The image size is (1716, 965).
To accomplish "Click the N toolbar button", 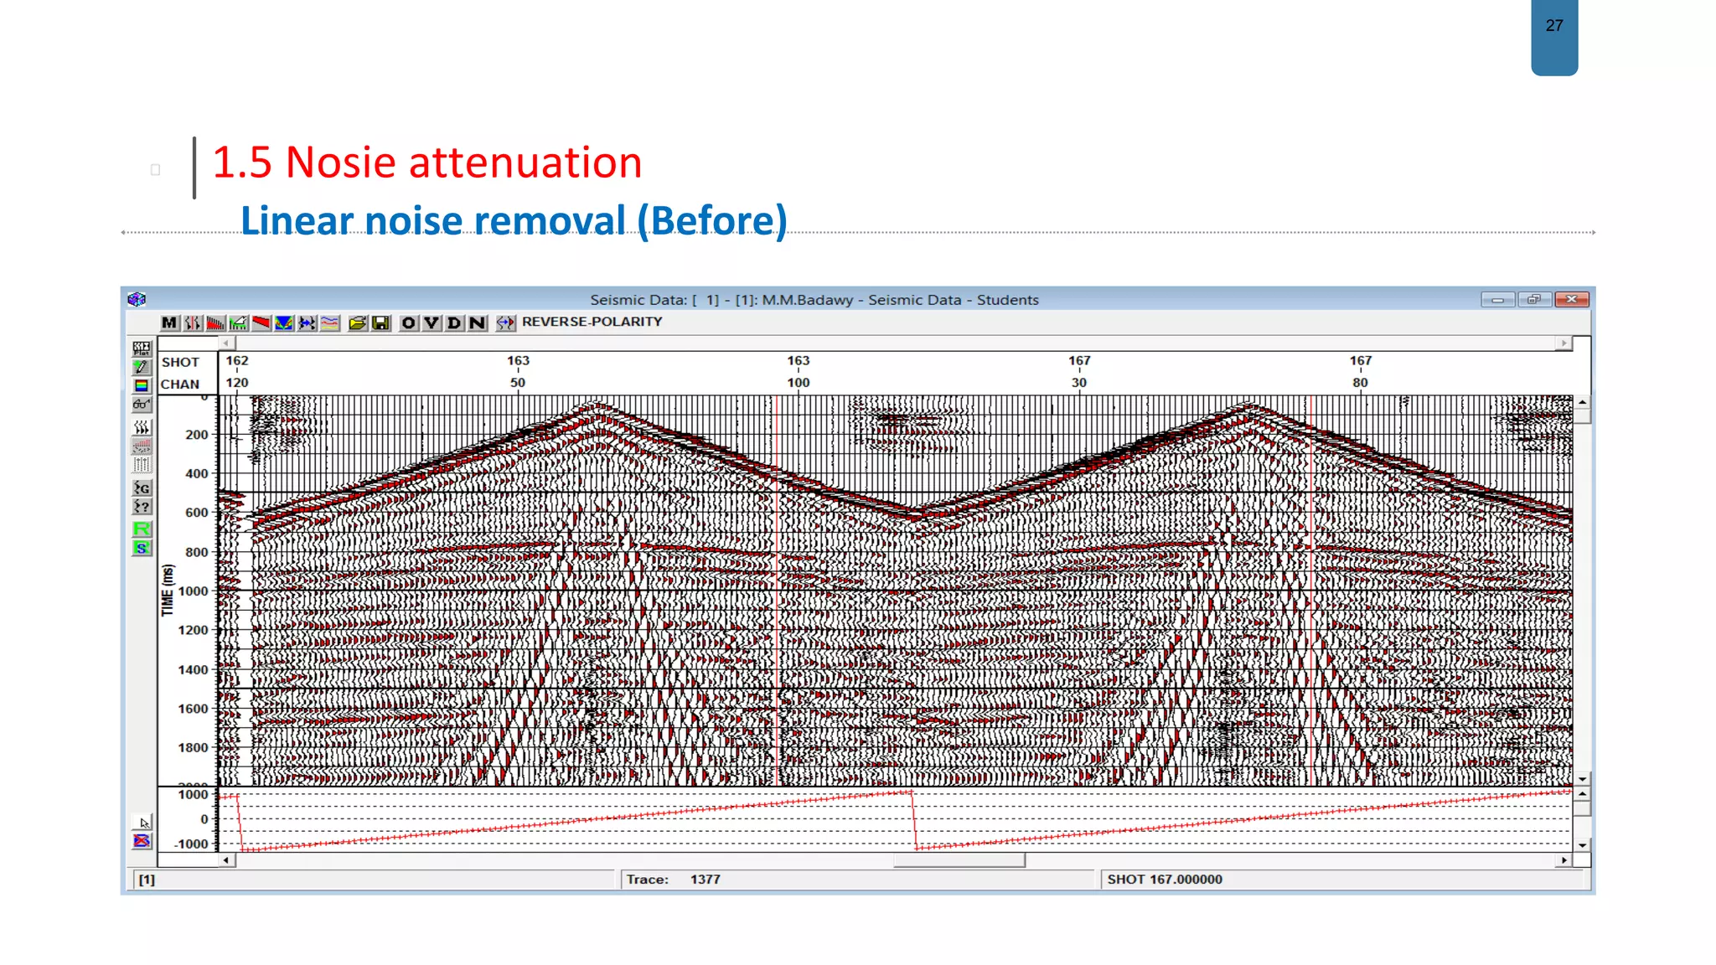I will [477, 323].
